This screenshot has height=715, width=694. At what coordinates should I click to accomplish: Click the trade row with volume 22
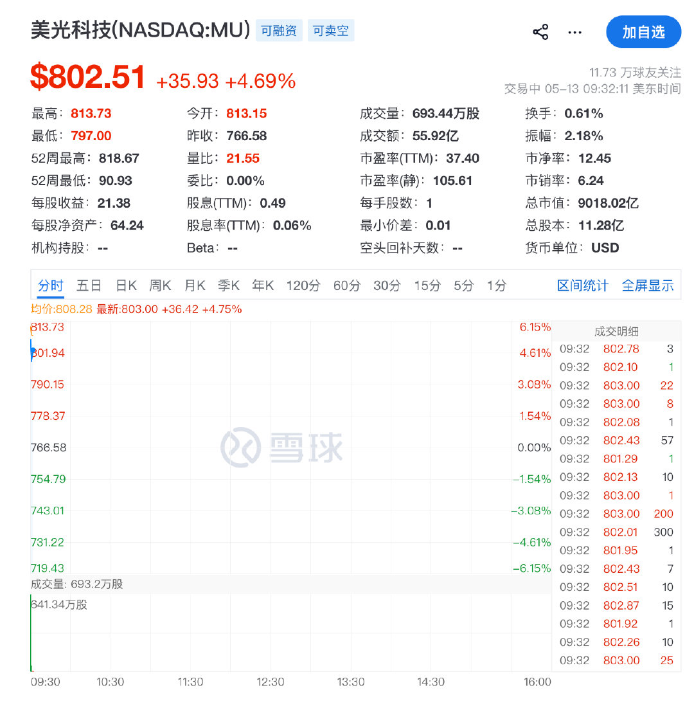tap(616, 385)
